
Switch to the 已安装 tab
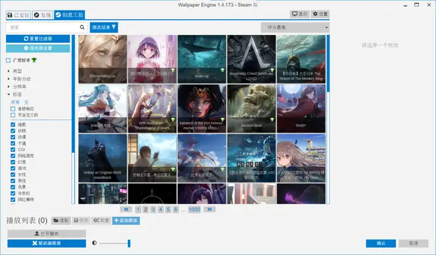pyautogui.click(x=18, y=15)
